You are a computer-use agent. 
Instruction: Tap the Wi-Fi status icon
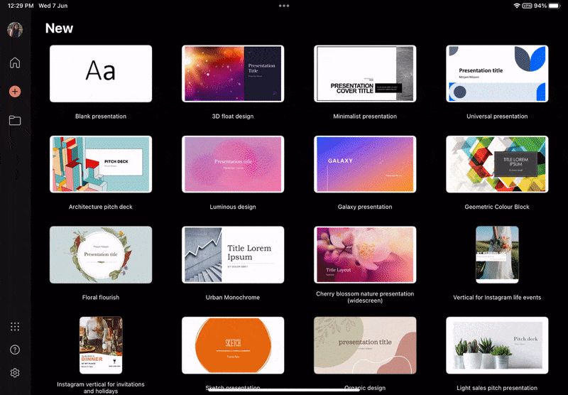pos(517,6)
